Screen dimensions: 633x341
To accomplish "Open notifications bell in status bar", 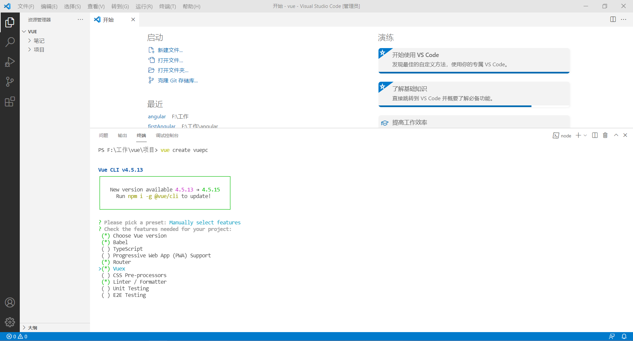I will [624, 336].
